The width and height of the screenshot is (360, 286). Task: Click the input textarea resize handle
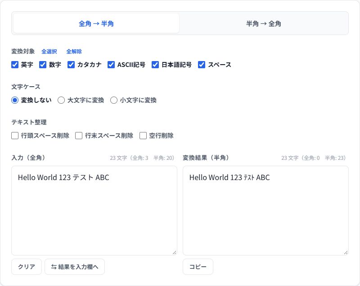(x=174, y=252)
